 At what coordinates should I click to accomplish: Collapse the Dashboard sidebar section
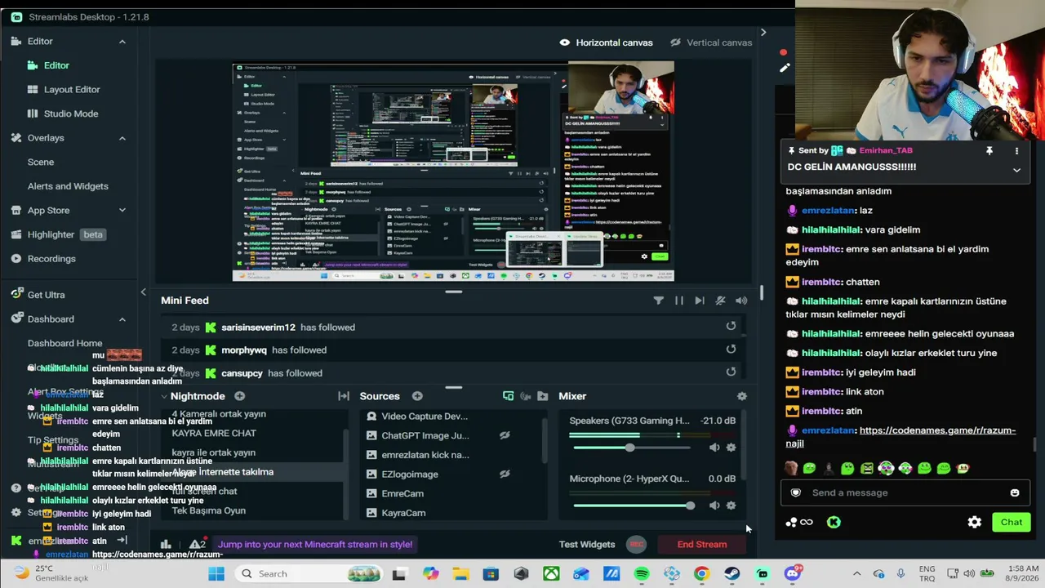pos(122,319)
